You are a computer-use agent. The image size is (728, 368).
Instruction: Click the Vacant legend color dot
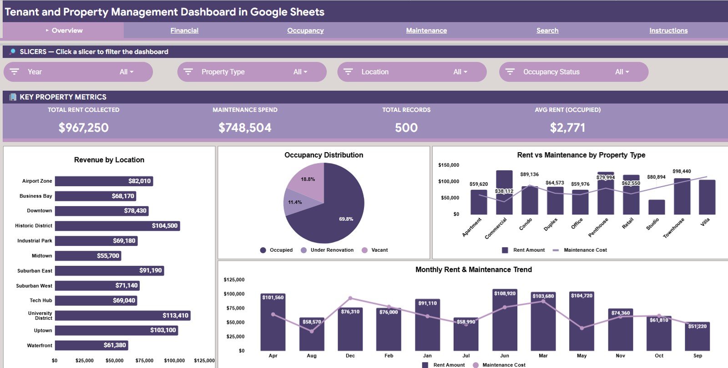[x=364, y=250]
